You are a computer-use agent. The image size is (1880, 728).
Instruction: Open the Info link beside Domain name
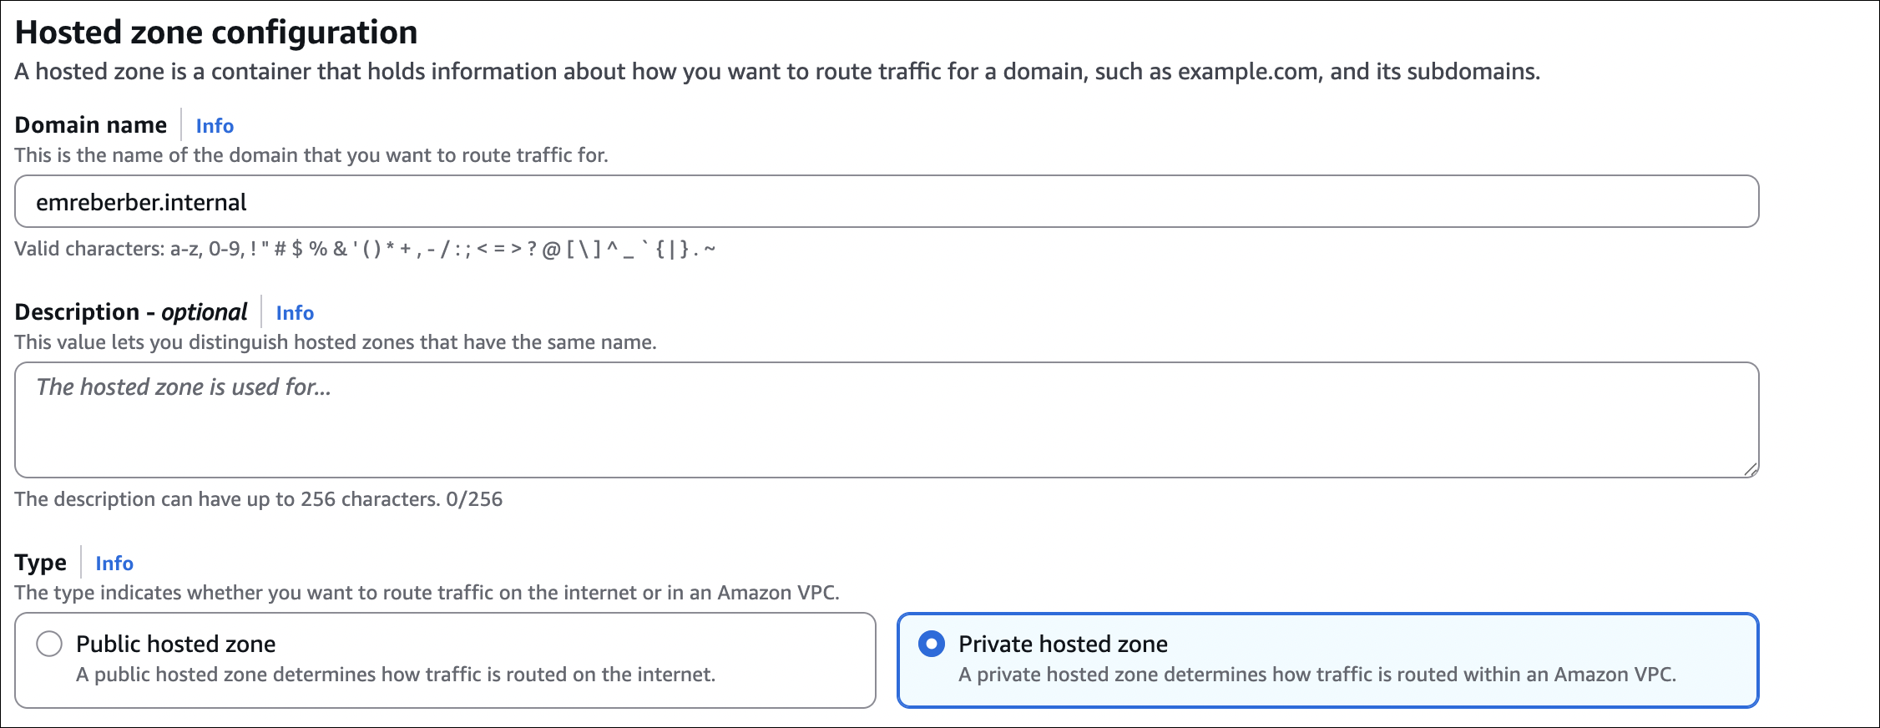pos(215,126)
